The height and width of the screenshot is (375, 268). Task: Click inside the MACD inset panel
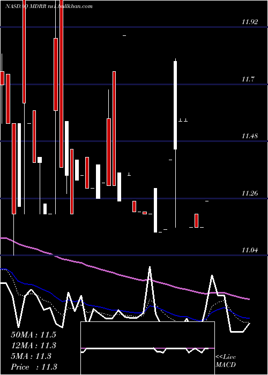147,348
